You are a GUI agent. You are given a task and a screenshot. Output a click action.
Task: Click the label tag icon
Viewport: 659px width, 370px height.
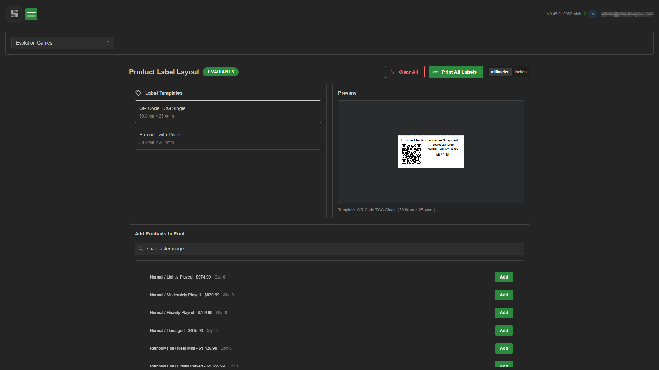[138, 93]
